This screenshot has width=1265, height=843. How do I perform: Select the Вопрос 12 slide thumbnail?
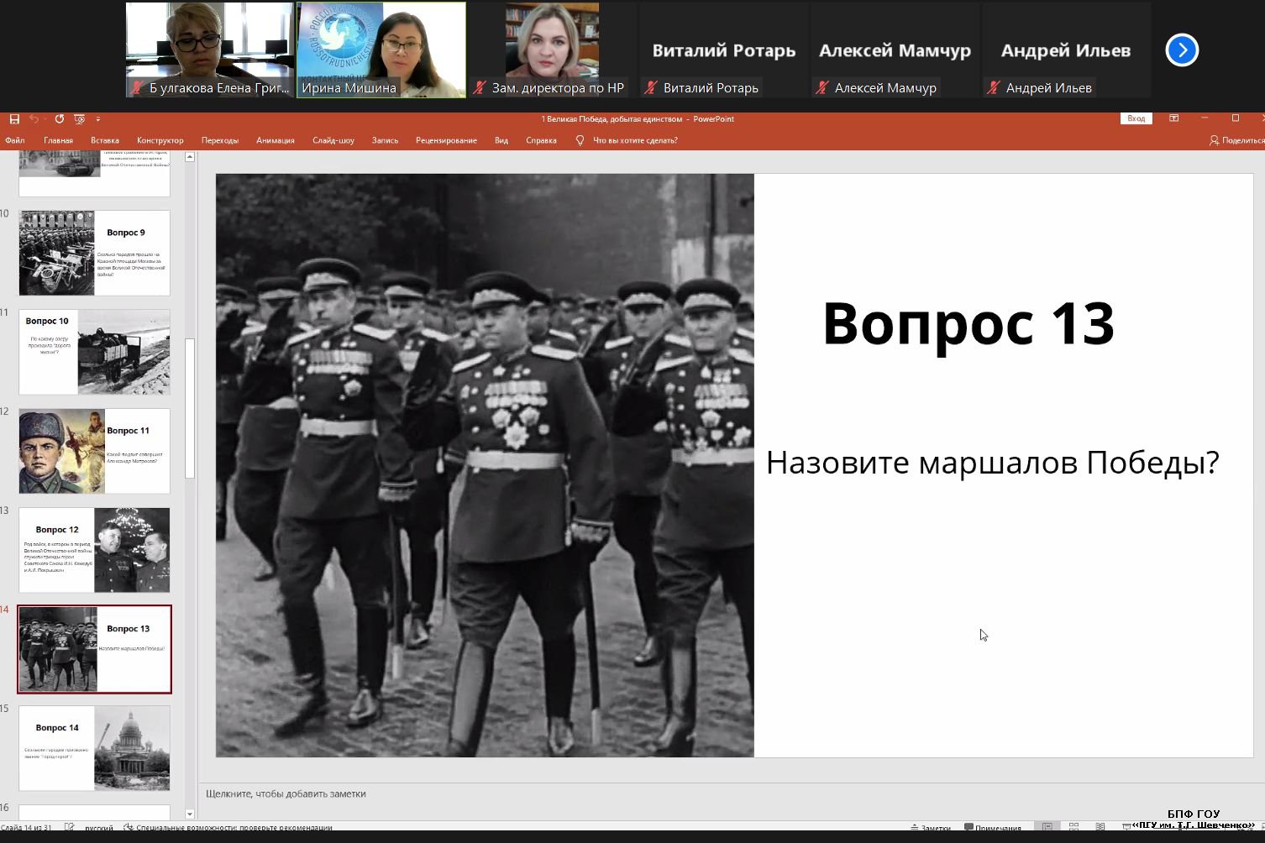tap(94, 550)
